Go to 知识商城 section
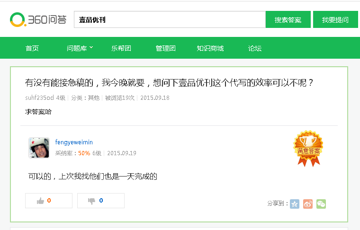Viewport: 360px width, 230px height. pos(210,48)
